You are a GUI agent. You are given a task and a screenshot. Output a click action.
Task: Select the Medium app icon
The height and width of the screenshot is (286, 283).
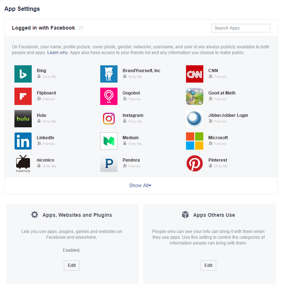[109, 141]
